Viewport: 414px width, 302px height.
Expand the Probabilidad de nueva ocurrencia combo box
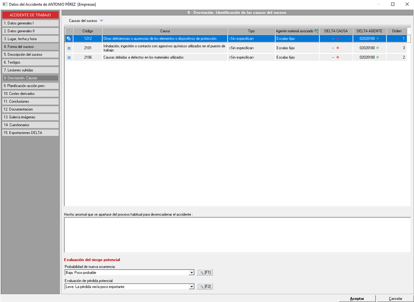(191, 273)
